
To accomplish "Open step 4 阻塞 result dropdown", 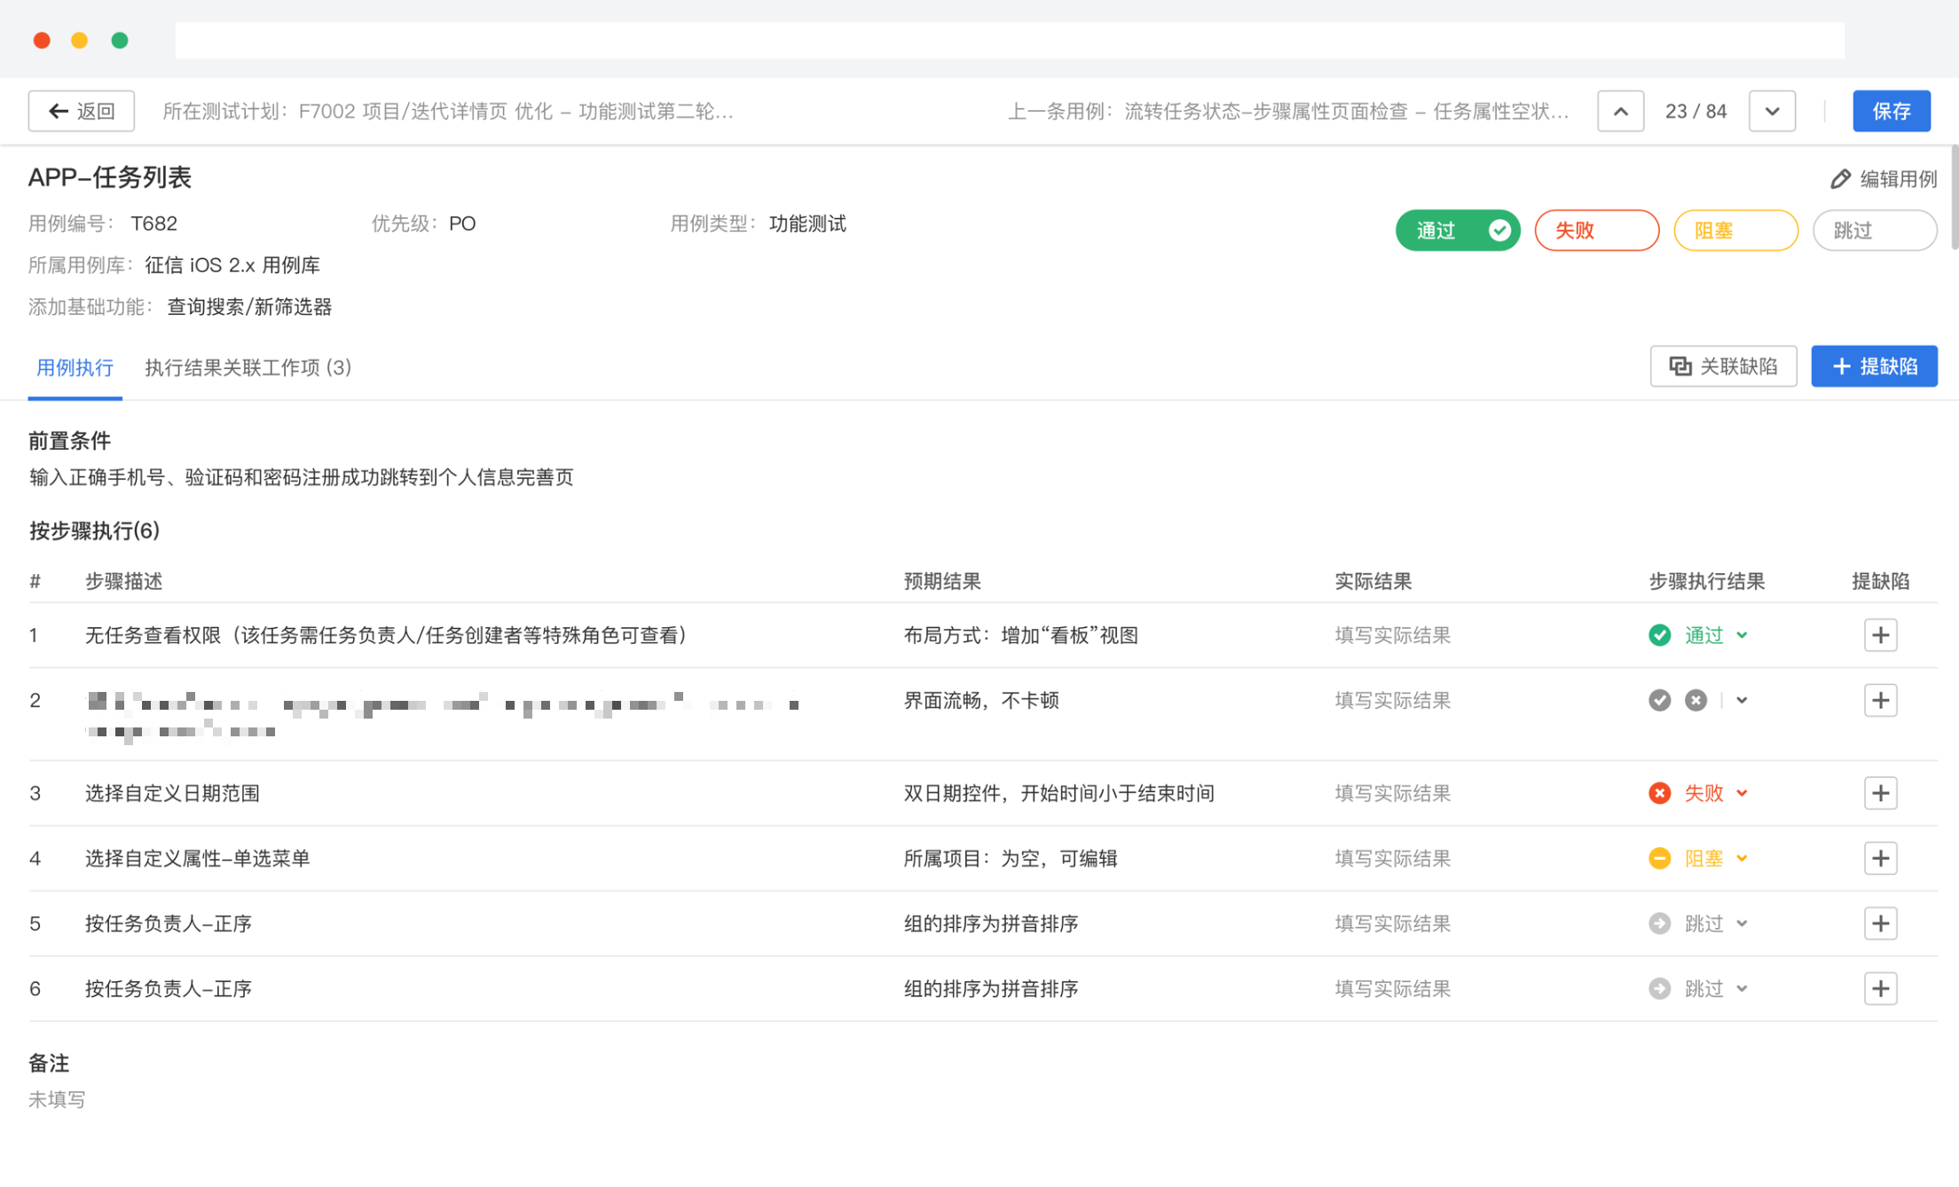I will point(1742,858).
